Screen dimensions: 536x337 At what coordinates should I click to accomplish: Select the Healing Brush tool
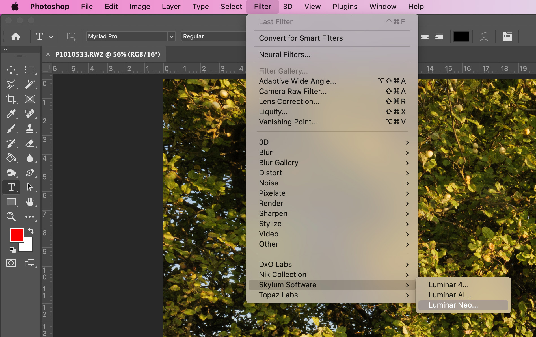pyautogui.click(x=30, y=114)
